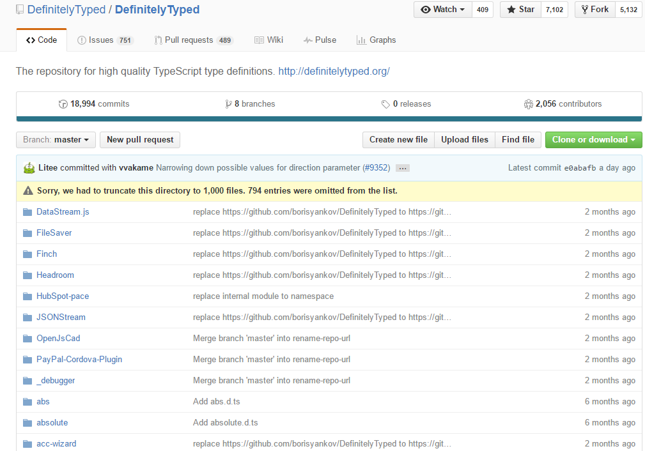This screenshot has height=451, width=645.
Task: Click the Headroom folder icon
Action: click(x=27, y=275)
